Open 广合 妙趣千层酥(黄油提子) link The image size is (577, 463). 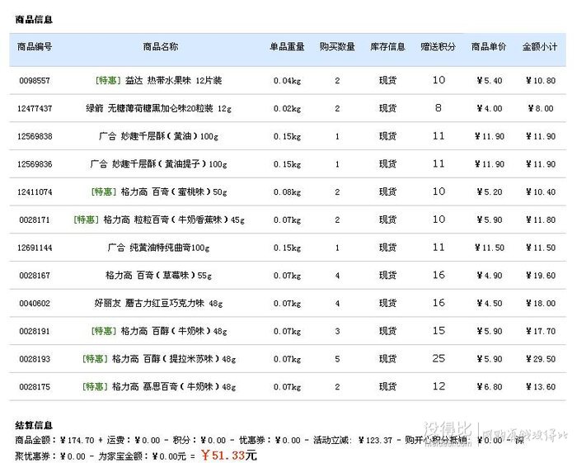pos(160,164)
